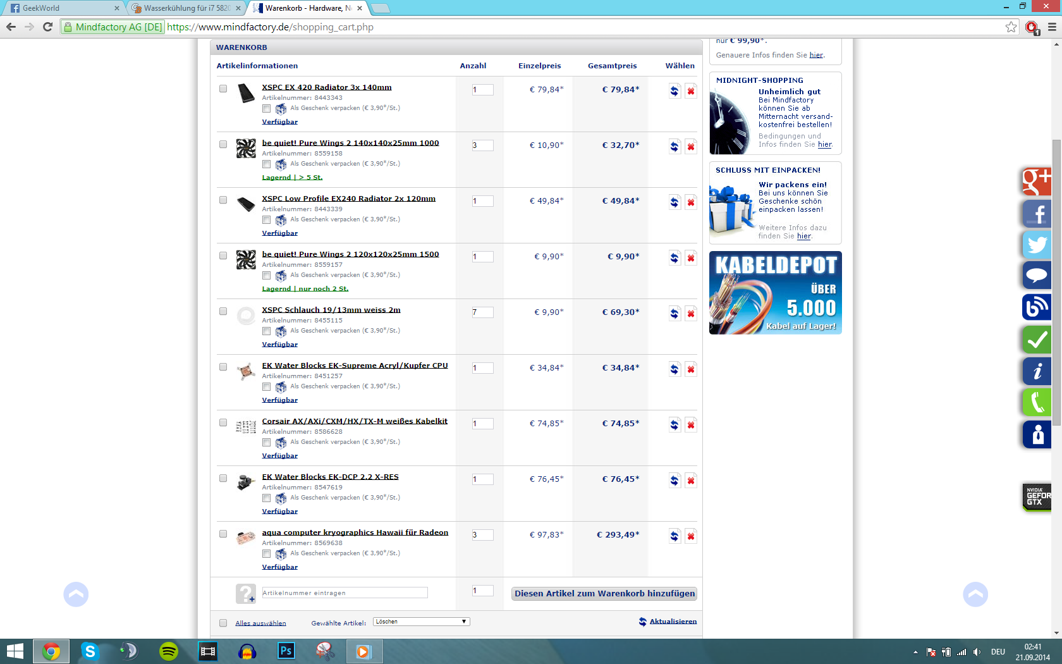The width and height of the screenshot is (1062, 664).
Task: Open NVIDIA GeForce GTX side banner
Action: (1037, 496)
